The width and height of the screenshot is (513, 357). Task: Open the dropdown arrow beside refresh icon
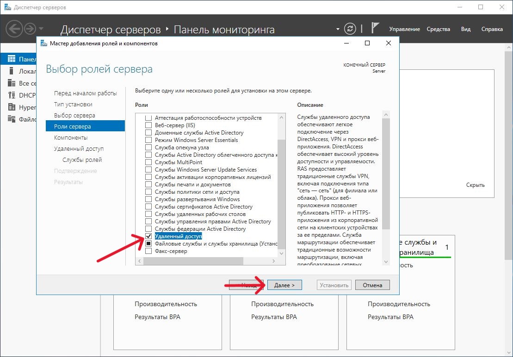[x=338, y=29]
